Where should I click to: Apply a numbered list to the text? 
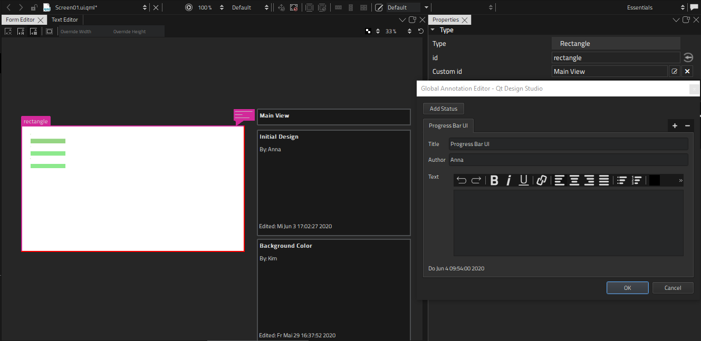637,180
